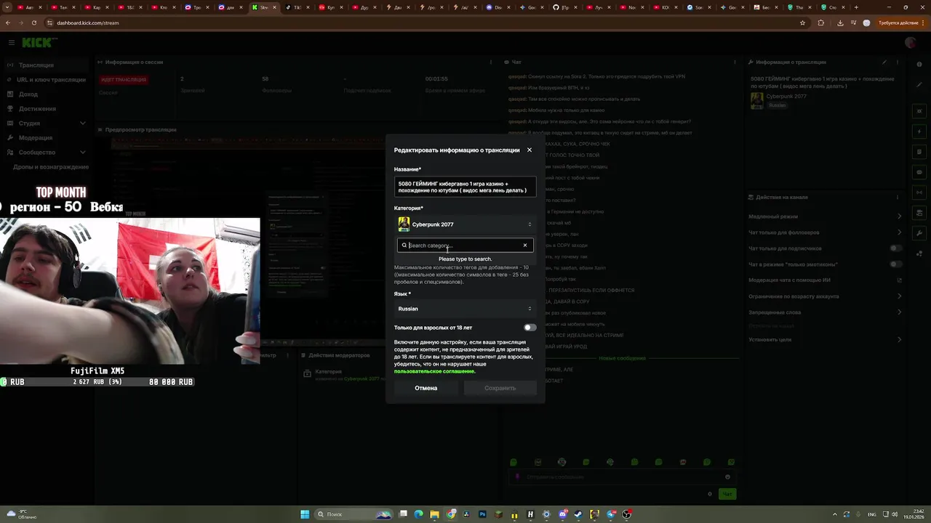The width and height of the screenshot is (931, 523).
Task: Open the Windows Start menu
Action: point(305,514)
